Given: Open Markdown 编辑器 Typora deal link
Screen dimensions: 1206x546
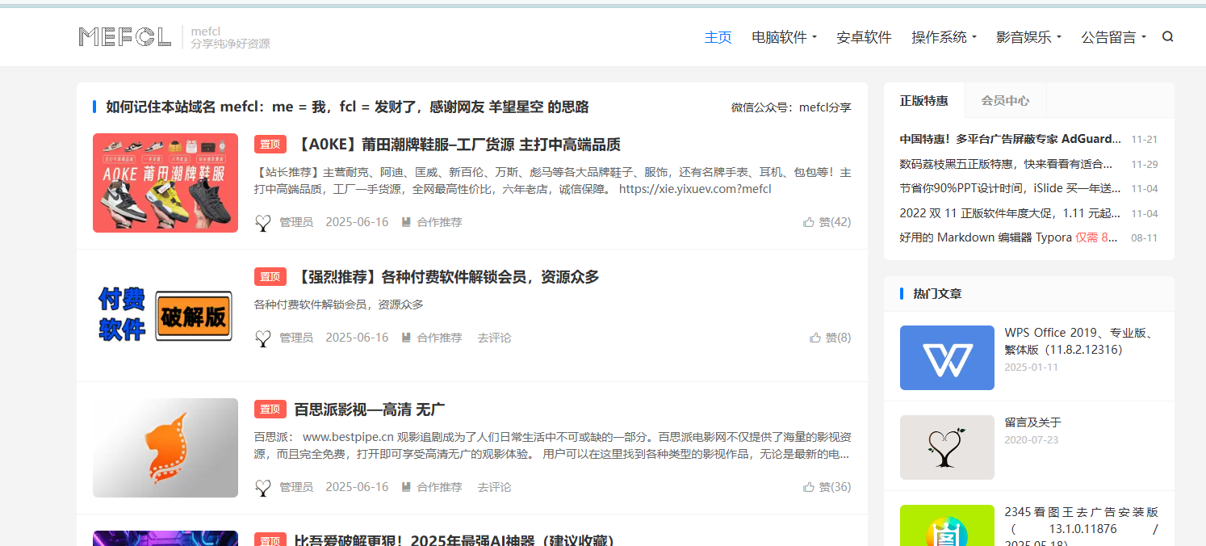Looking at the screenshot, I should pos(1009,237).
